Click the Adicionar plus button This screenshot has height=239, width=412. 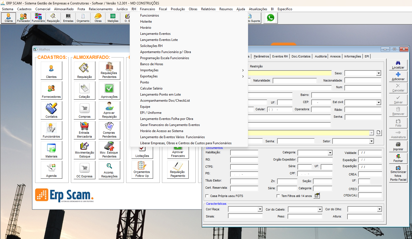pos(398,77)
